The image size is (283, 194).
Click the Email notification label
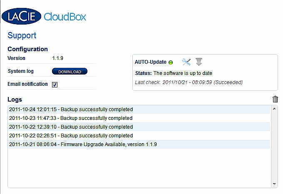click(x=27, y=84)
